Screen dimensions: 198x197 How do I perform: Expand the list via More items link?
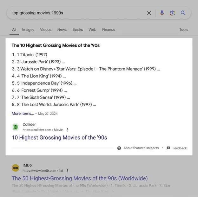pos(23,114)
